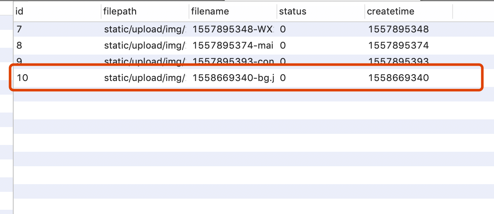Screen dimensions: 494x214
Task: Select the filepath cell in row 7
Action: (145, 29)
